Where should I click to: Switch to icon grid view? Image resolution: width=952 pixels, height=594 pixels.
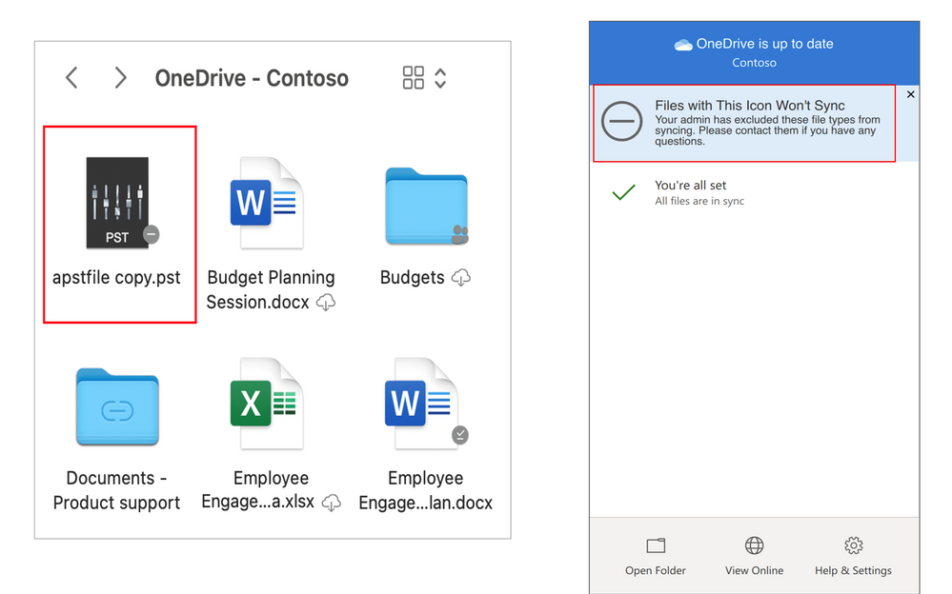(414, 78)
